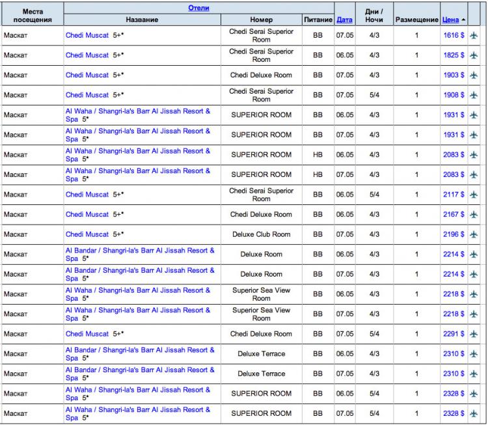Sort by the Цена column header

click(450, 20)
